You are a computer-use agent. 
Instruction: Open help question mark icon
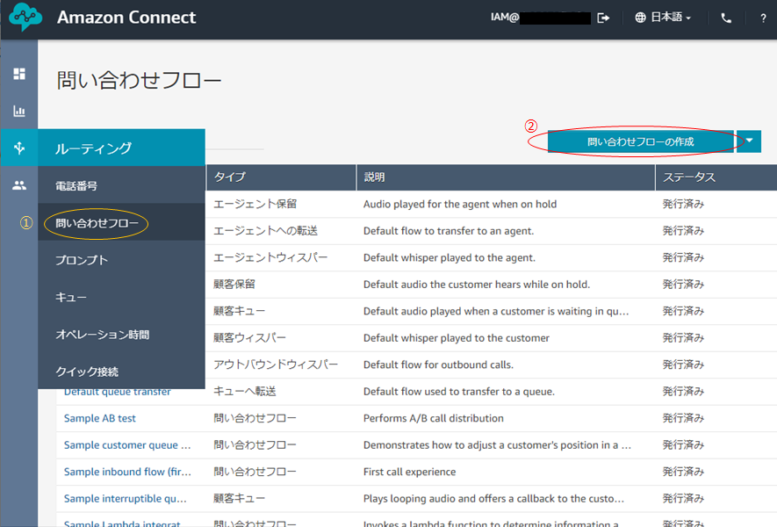click(x=763, y=18)
